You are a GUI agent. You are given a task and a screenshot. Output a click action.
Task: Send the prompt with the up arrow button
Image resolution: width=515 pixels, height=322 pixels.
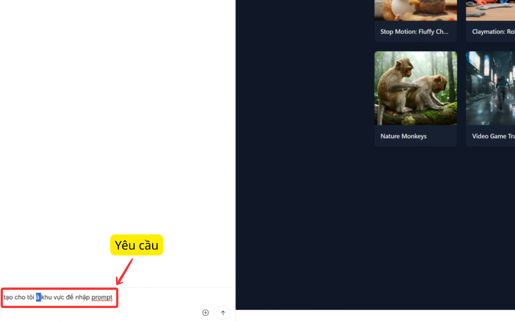(223, 313)
